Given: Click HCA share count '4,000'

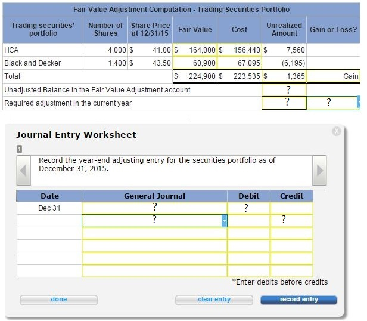Looking at the screenshot, I should [117, 50].
